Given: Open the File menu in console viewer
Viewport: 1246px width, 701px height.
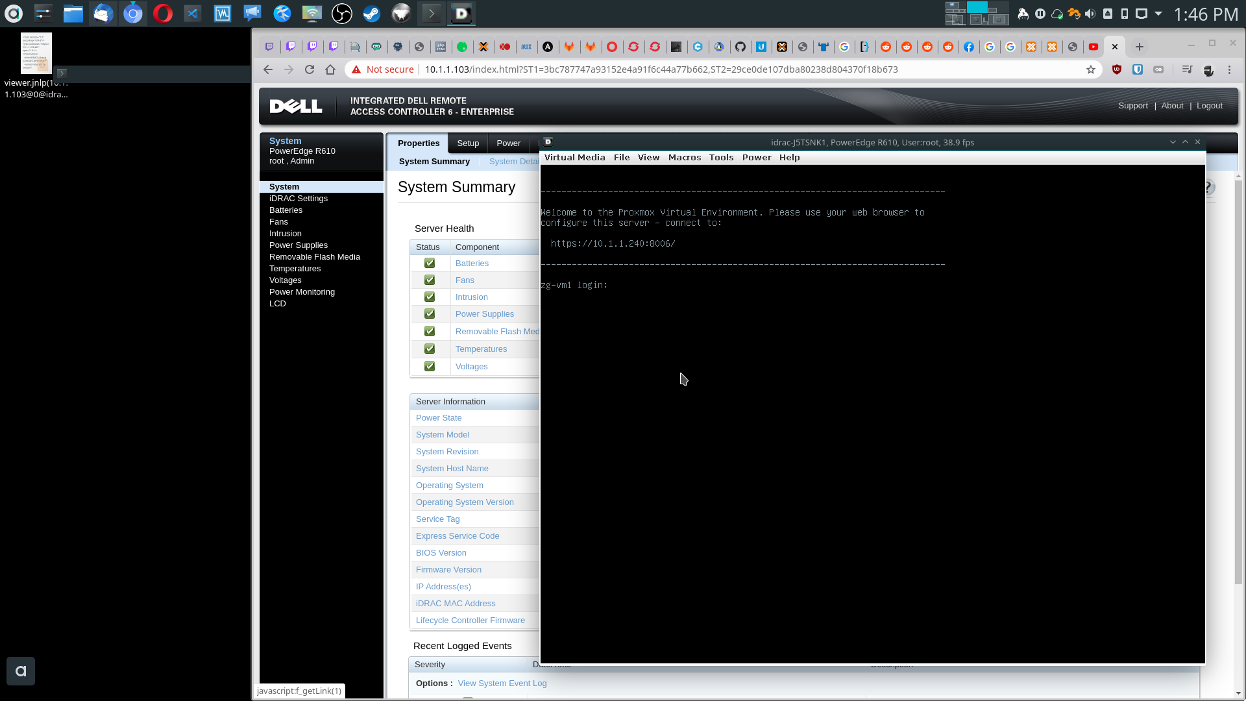Looking at the screenshot, I should click(x=622, y=158).
